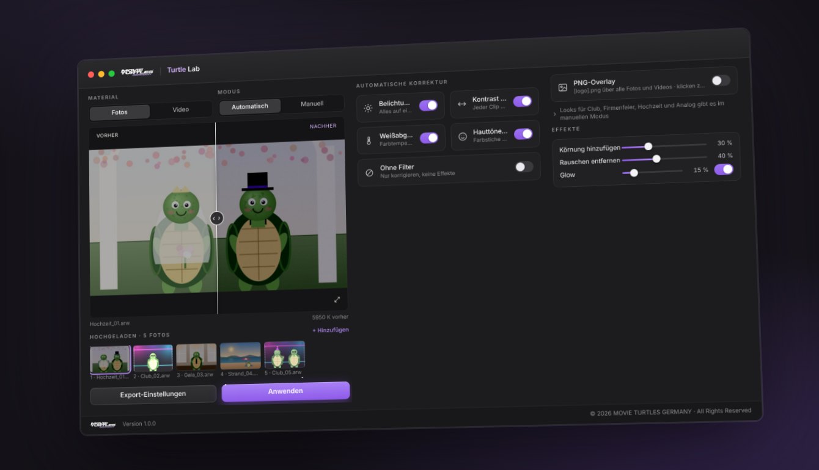
Task: Enable the Ohne Filter toggle
Action: click(x=524, y=167)
